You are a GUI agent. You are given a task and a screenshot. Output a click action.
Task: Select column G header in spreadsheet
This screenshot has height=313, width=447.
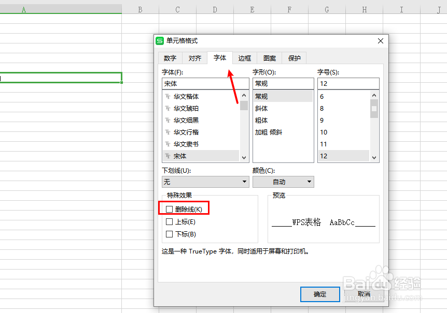(327, 9)
